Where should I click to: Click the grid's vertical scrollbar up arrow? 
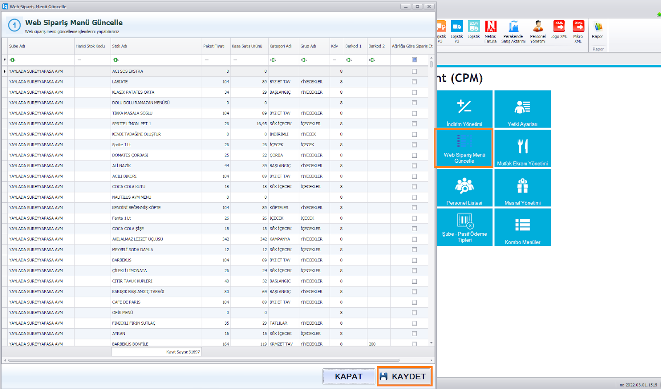coord(431,58)
